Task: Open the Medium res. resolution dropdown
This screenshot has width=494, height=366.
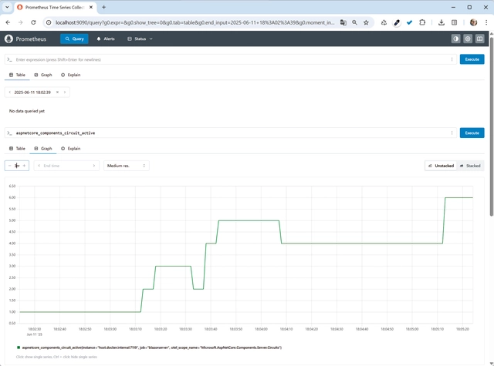Action: point(127,166)
